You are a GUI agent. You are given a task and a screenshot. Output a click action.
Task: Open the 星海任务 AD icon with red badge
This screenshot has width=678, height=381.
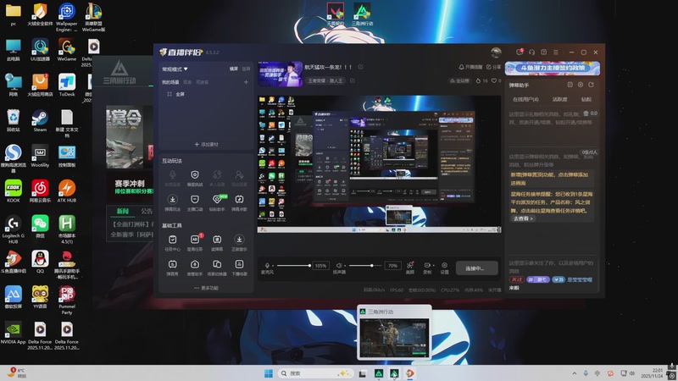pyautogui.click(x=195, y=240)
